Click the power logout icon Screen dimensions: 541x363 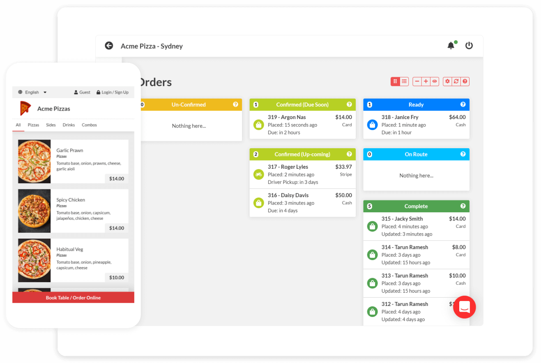tap(469, 46)
